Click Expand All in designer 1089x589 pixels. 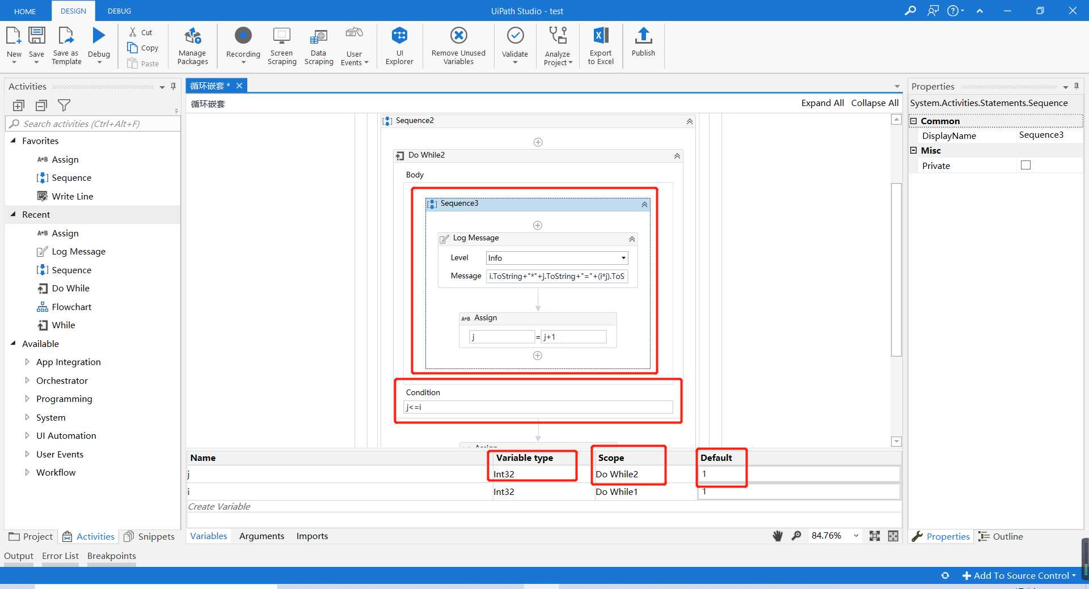822,103
